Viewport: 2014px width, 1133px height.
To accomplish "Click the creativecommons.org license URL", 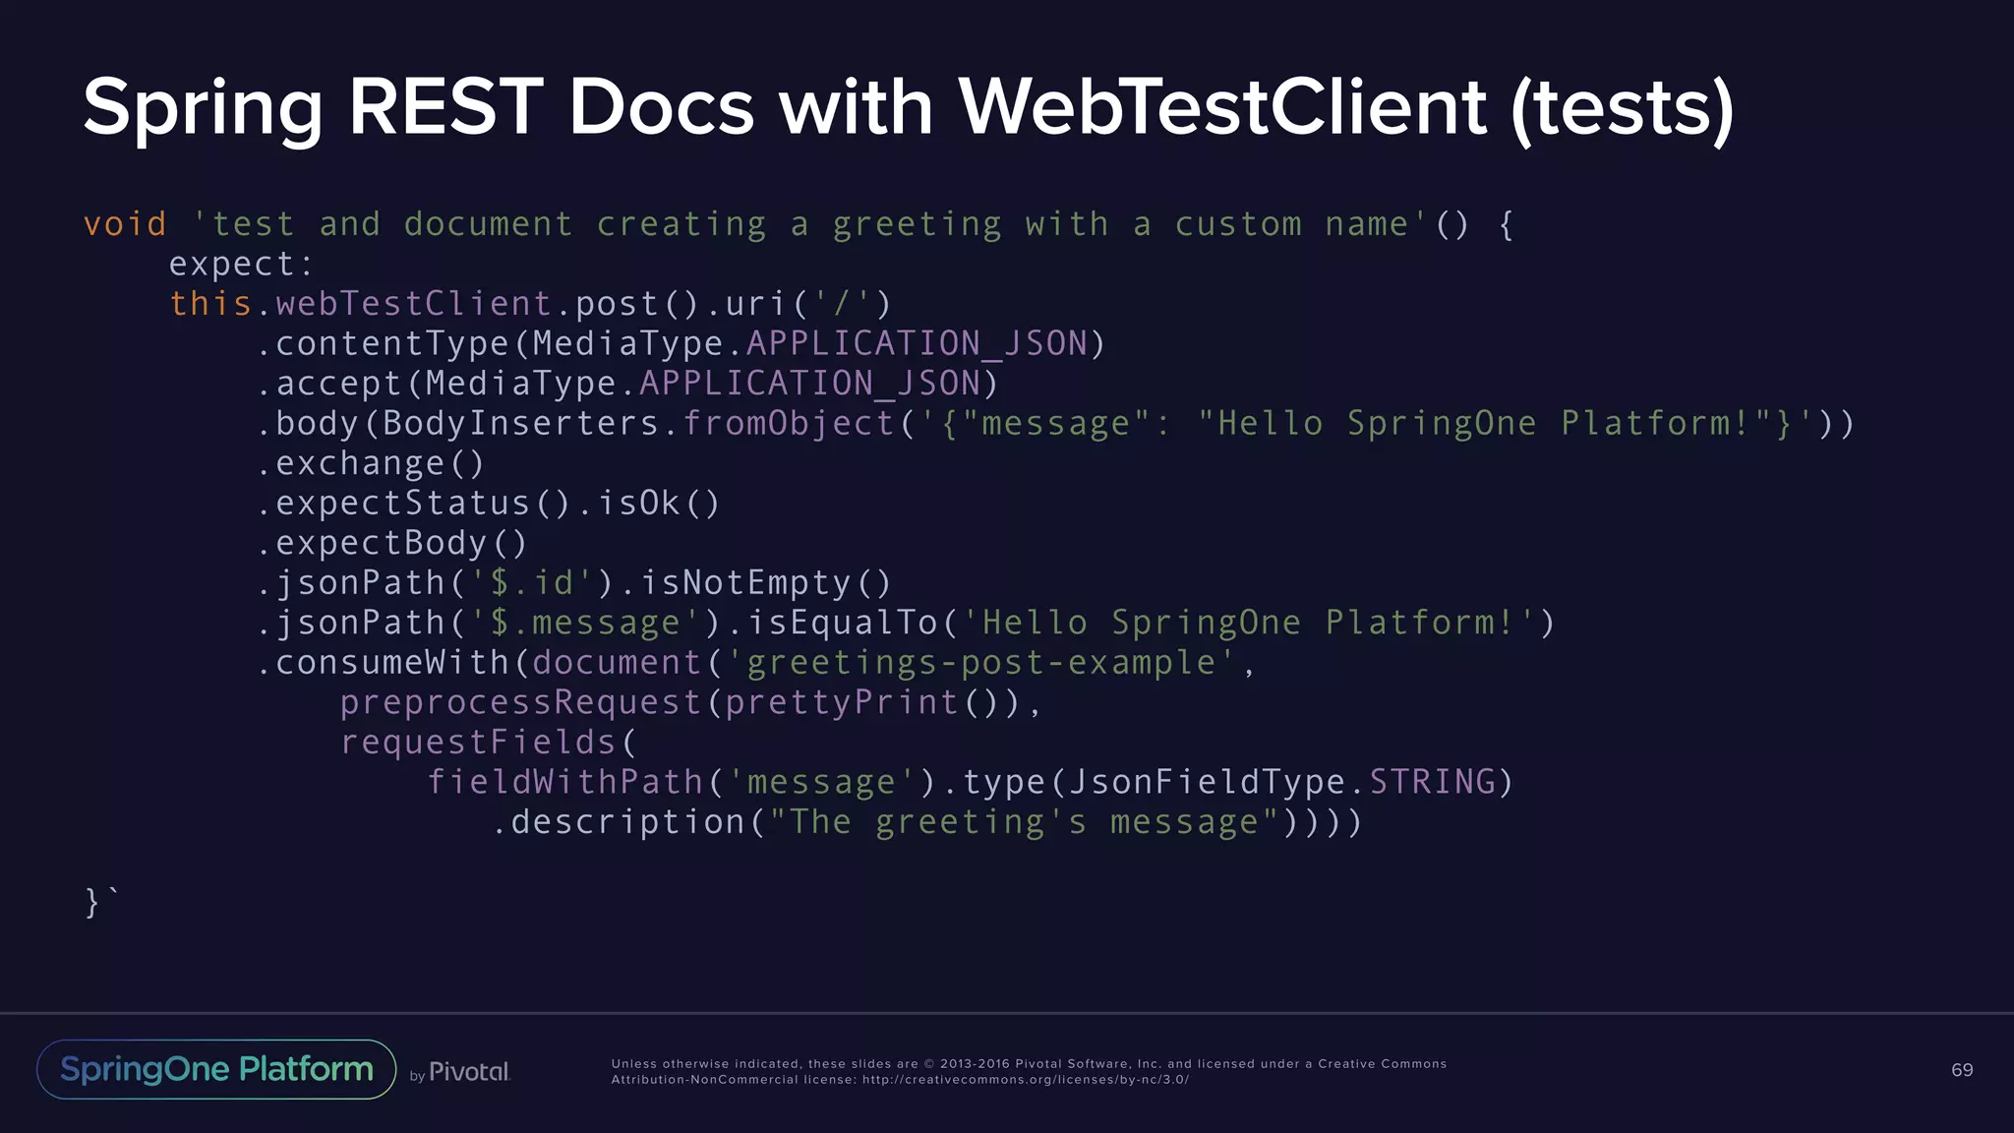I will 1025,1080.
